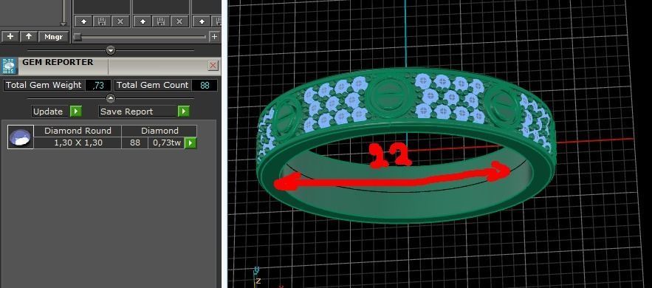Viewport: 652px width, 288px height.
Task: Click the plus button beside Mngr
Action: click(10, 37)
